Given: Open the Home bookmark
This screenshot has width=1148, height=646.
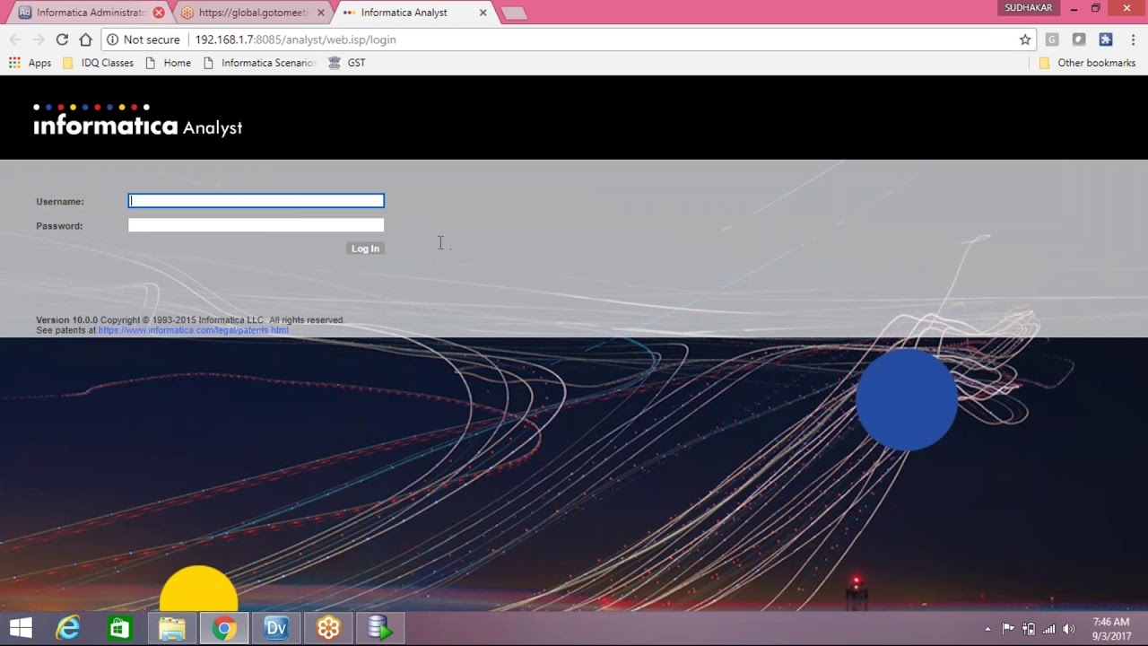Looking at the screenshot, I should tap(168, 63).
